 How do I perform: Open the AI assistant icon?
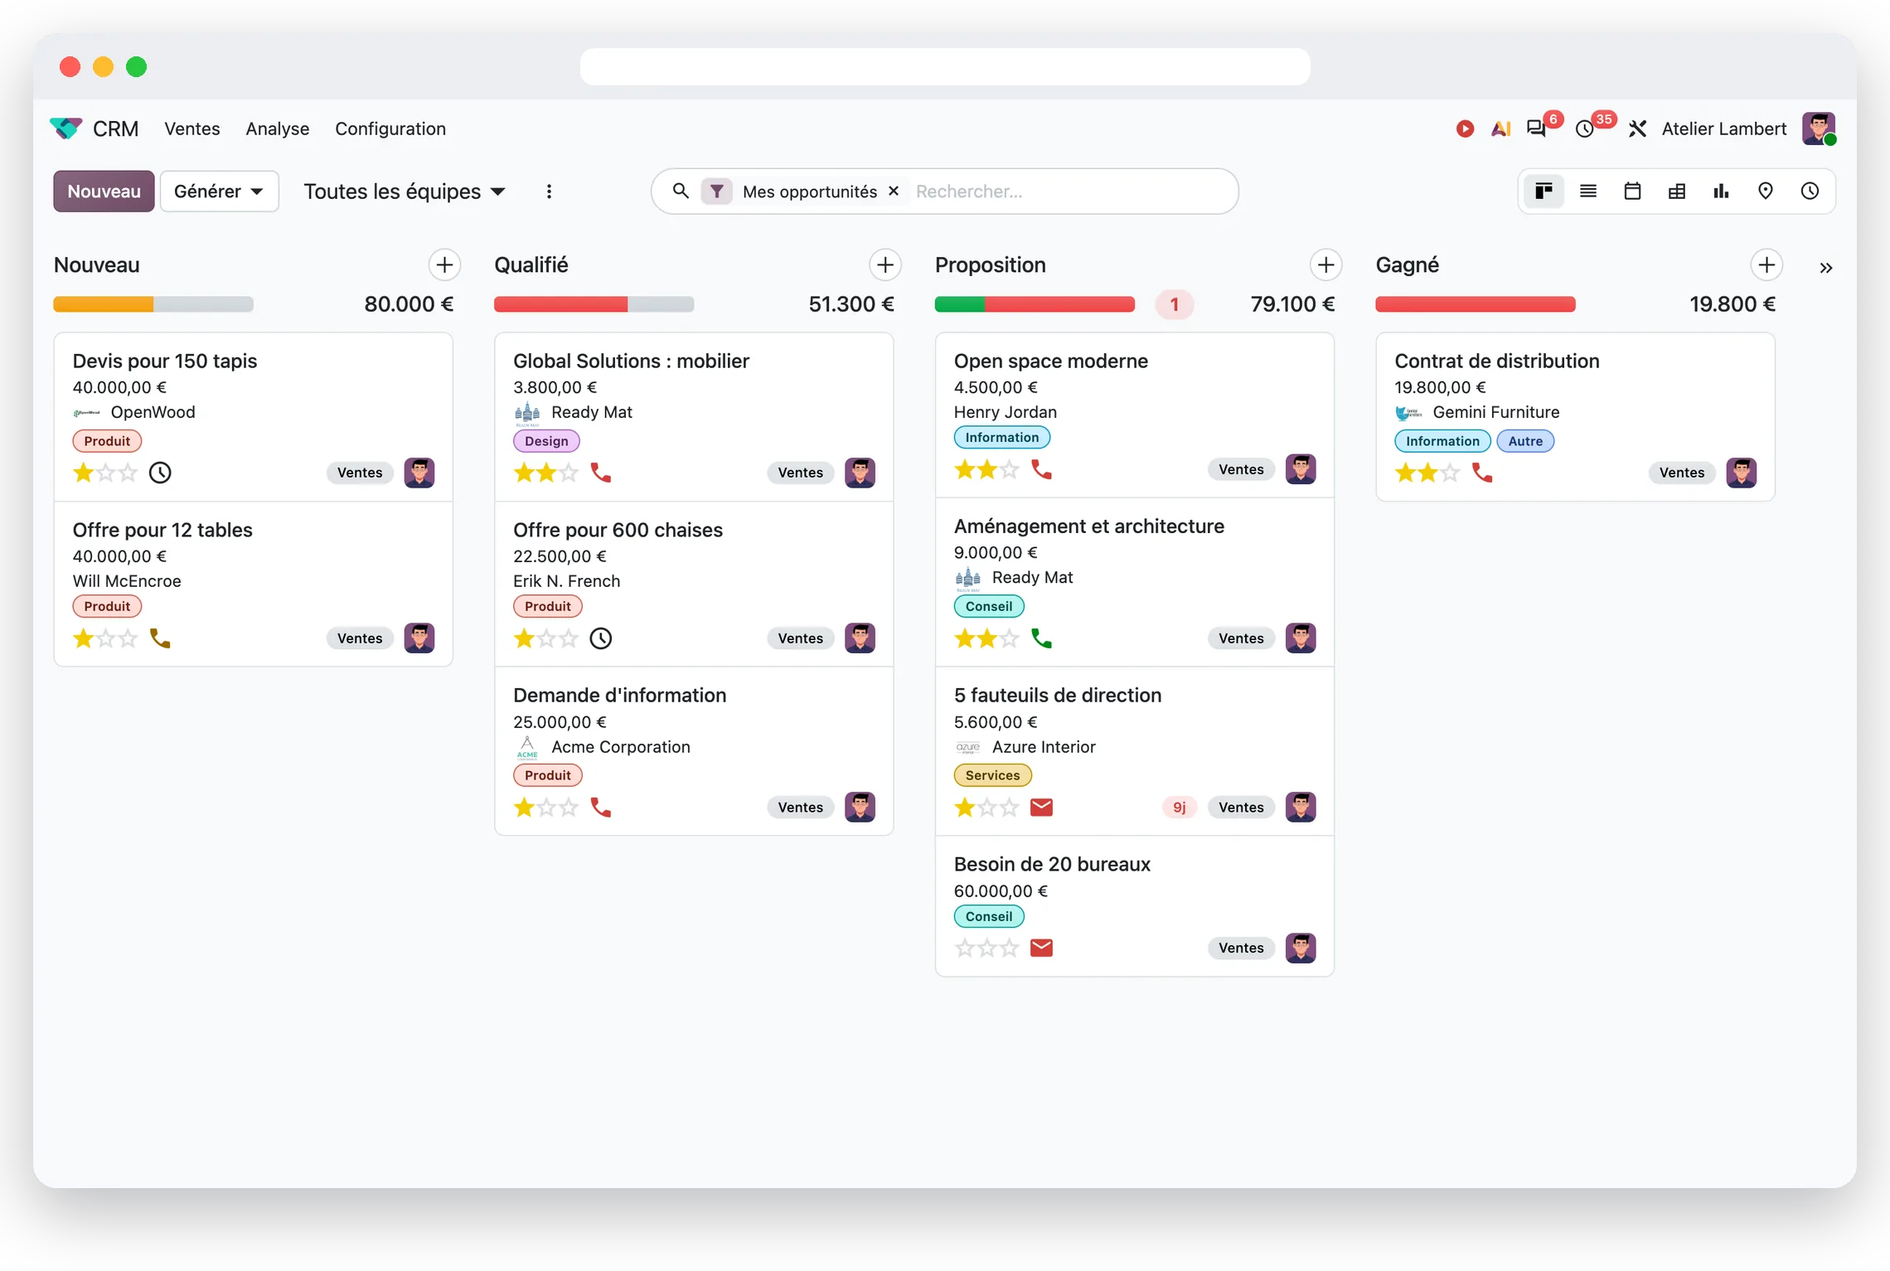tap(1501, 129)
